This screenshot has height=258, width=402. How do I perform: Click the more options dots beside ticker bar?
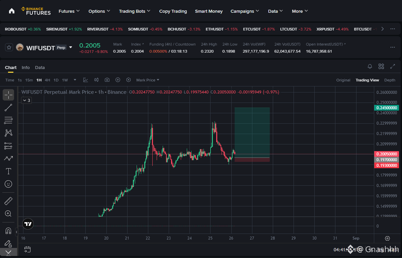coord(393,29)
